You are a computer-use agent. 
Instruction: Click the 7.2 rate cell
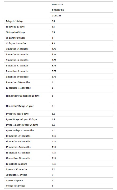(x=81, y=169)
